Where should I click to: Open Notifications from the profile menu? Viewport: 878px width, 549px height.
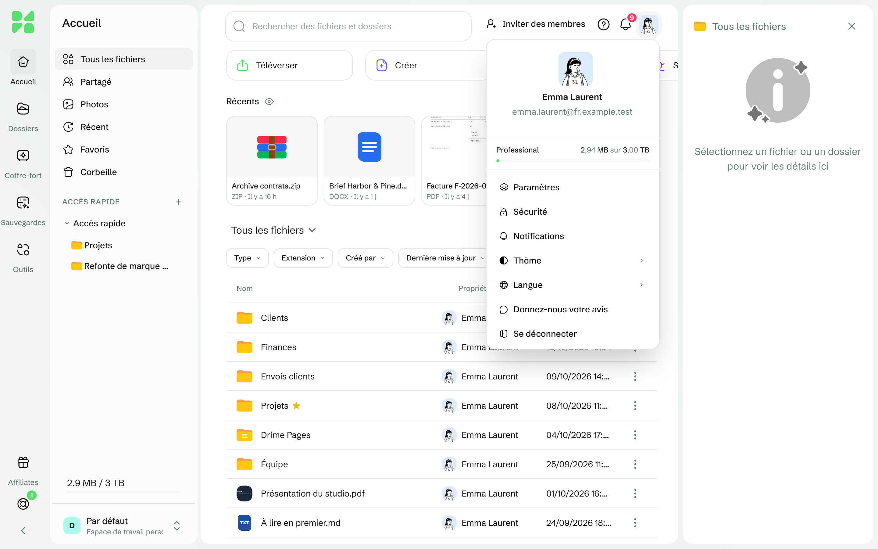pyautogui.click(x=573, y=236)
